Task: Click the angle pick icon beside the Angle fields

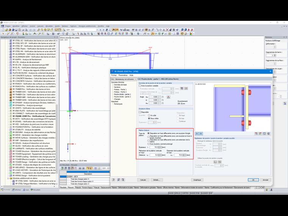Action: coord(168,97)
